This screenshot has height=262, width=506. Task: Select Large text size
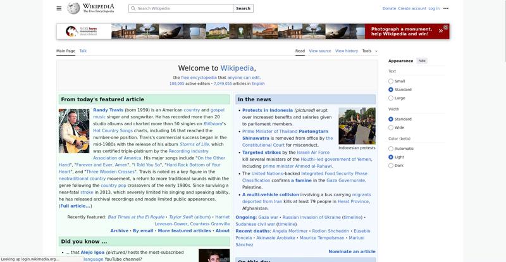coord(391,98)
